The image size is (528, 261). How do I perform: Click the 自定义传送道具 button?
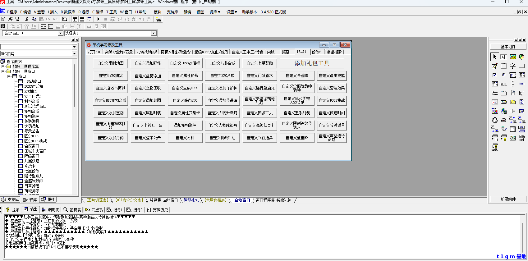pos(332,125)
